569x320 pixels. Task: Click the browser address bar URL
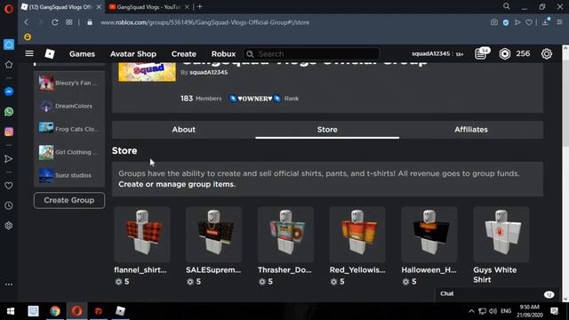pos(205,22)
